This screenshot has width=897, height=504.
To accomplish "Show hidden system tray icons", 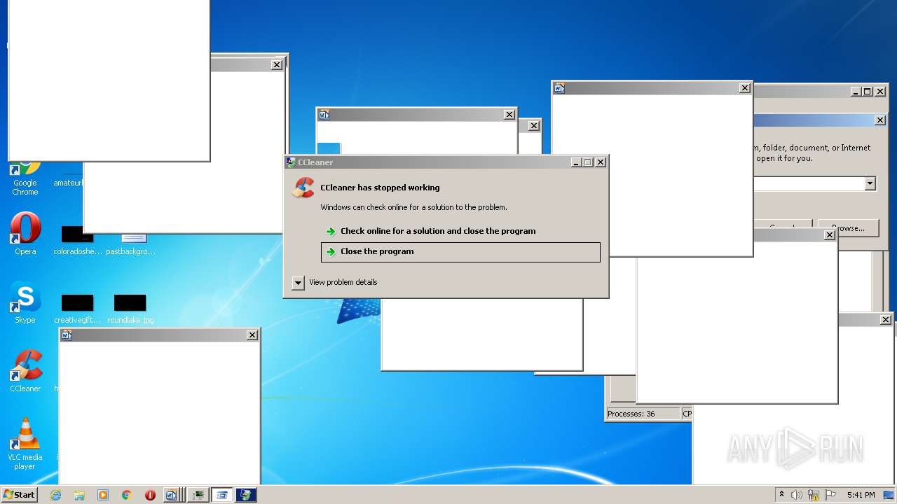I will (781, 495).
